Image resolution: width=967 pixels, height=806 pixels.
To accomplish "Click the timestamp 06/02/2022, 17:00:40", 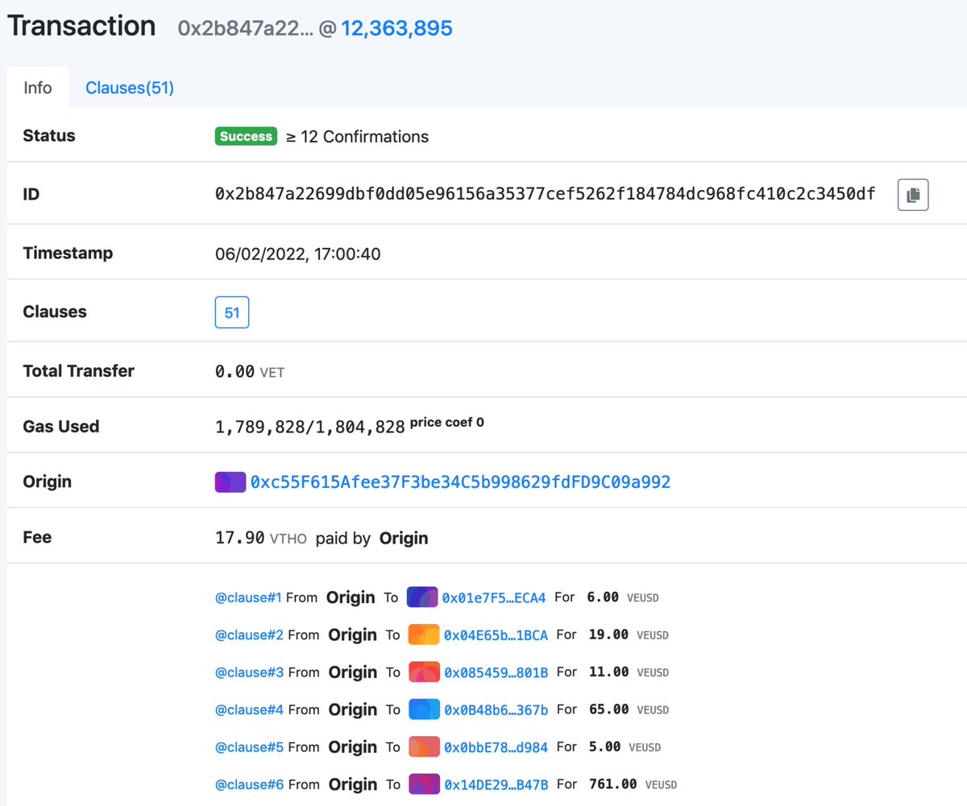I will pos(298,254).
